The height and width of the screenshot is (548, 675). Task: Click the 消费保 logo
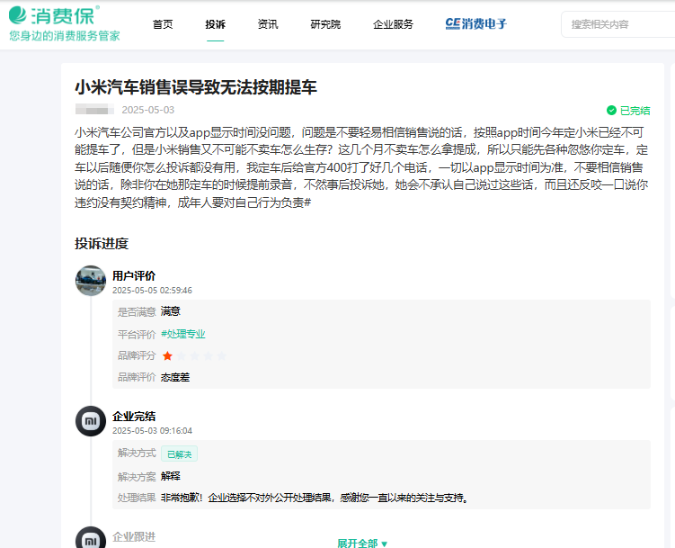[54, 15]
